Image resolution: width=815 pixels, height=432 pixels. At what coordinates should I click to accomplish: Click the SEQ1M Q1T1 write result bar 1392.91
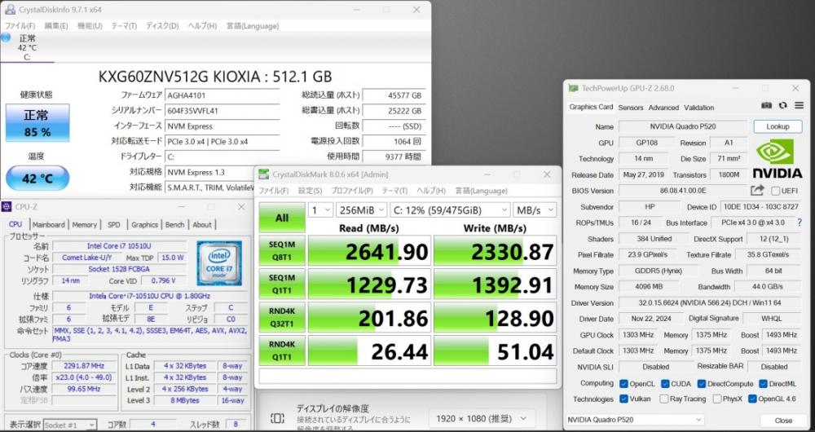click(x=496, y=284)
